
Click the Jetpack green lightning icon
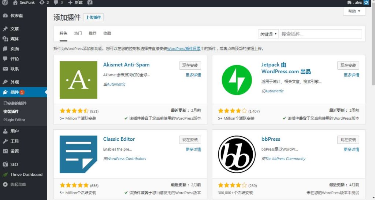pyautogui.click(x=237, y=80)
